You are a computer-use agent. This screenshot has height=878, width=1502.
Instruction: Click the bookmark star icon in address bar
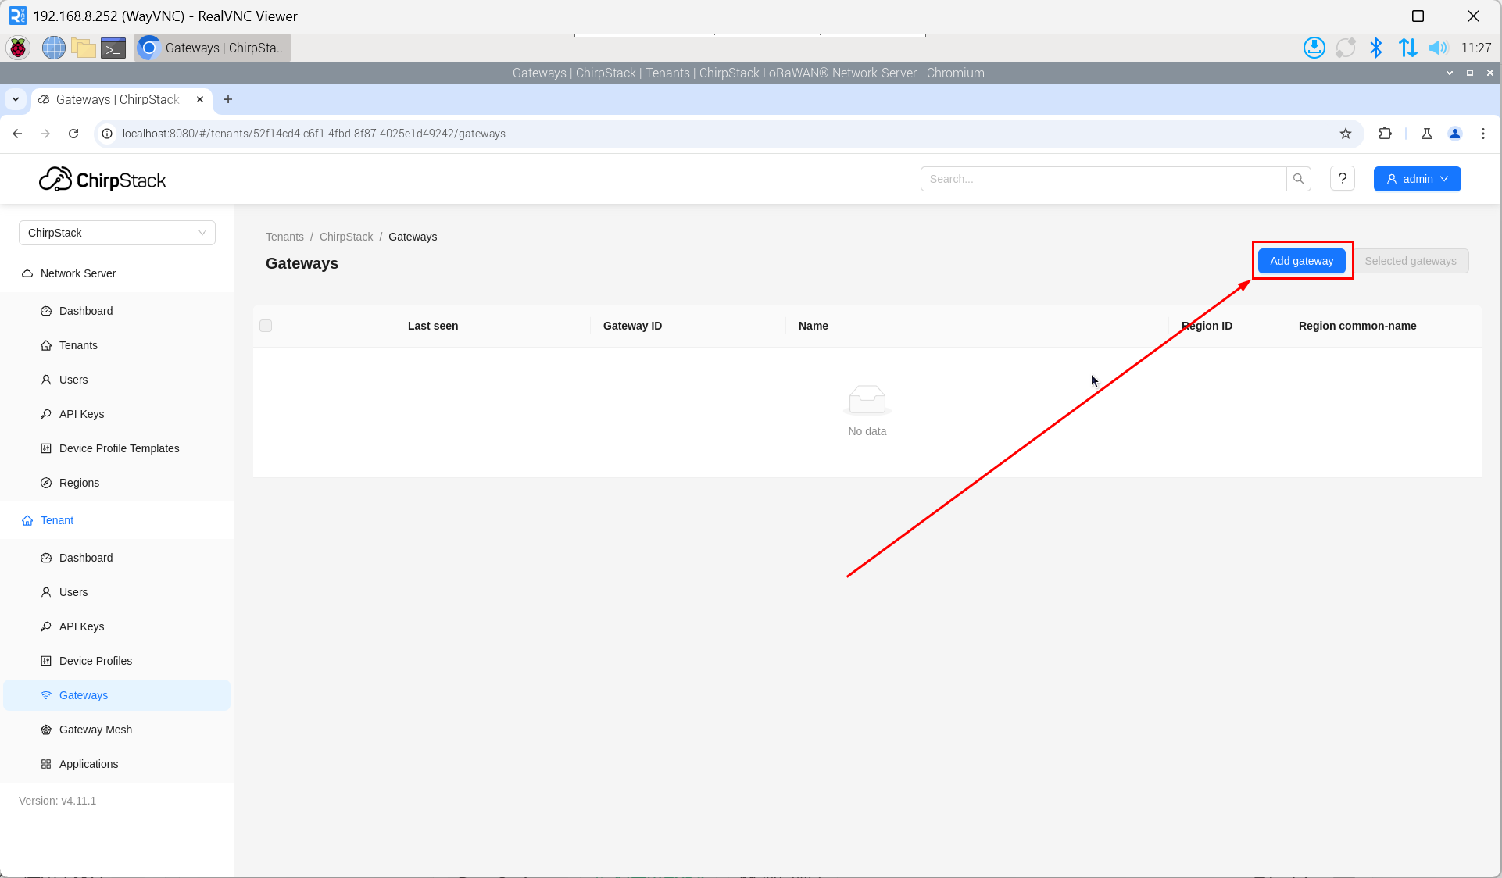(x=1345, y=134)
